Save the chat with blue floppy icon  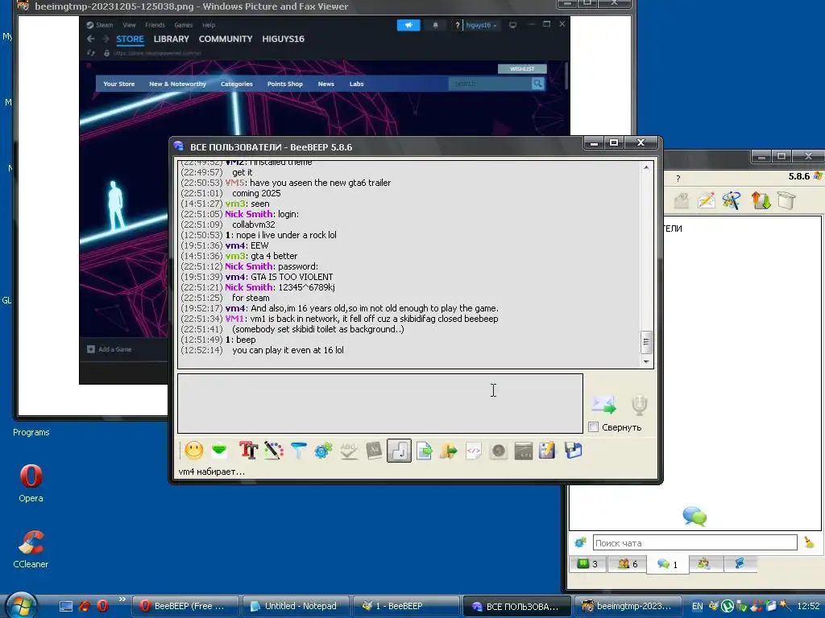click(573, 451)
